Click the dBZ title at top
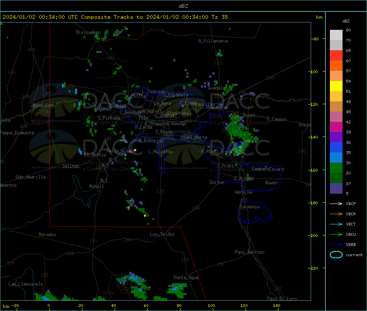Screen dimensions: 367x311 click(183, 6)
